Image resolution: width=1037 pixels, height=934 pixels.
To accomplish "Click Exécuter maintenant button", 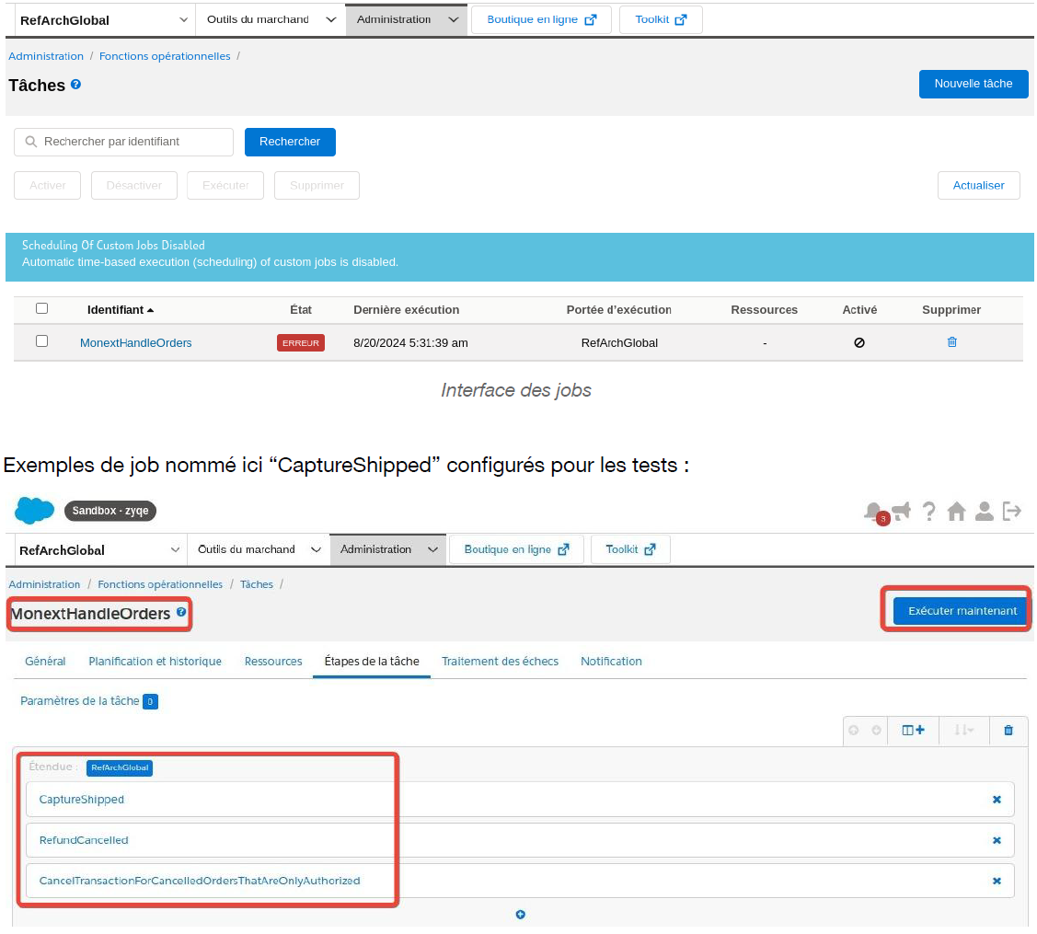I will tap(962, 610).
